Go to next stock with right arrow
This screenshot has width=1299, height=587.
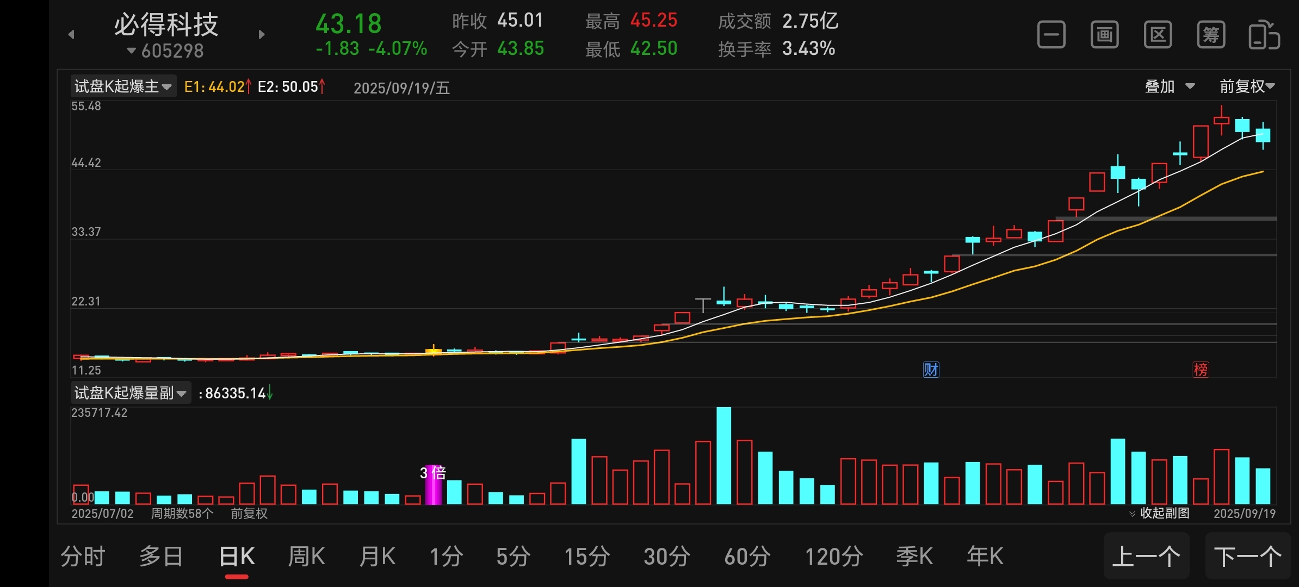point(262,35)
